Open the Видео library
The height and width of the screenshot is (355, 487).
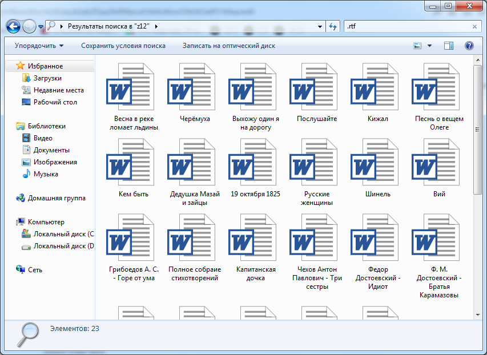pyautogui.click(x=37, y=138)
